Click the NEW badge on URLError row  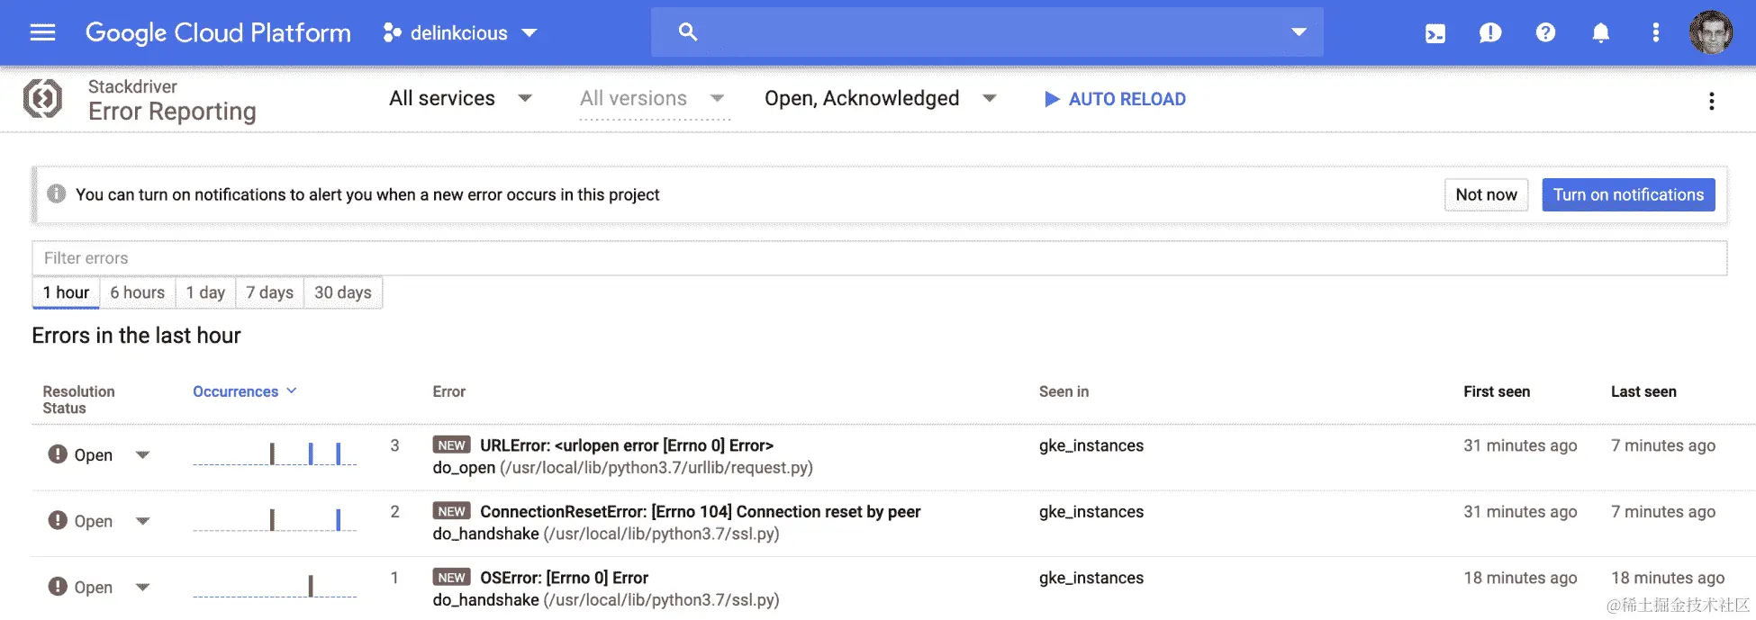(x=451, y=445)
